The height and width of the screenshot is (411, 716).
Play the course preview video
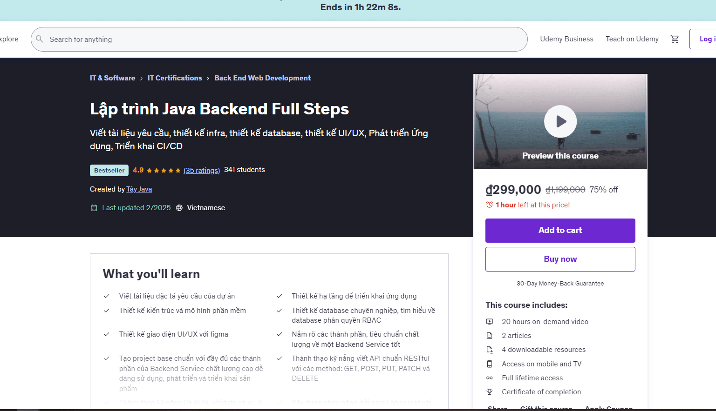pos(560,121)
